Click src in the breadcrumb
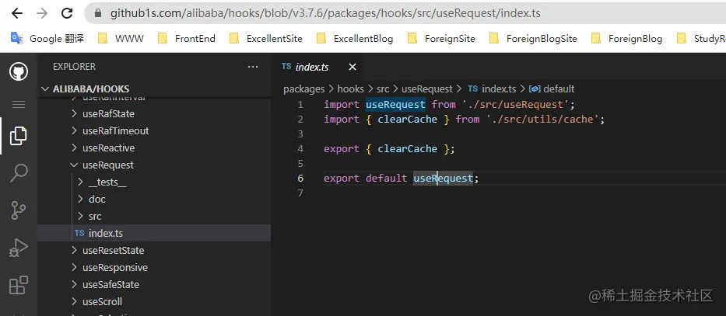 [382, 89]
